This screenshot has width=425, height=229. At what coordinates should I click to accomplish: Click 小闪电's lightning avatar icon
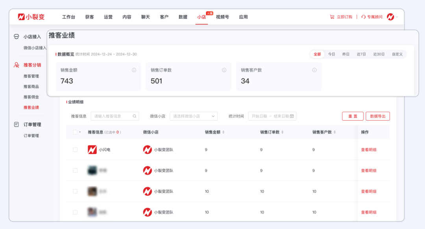pos(92,150)
